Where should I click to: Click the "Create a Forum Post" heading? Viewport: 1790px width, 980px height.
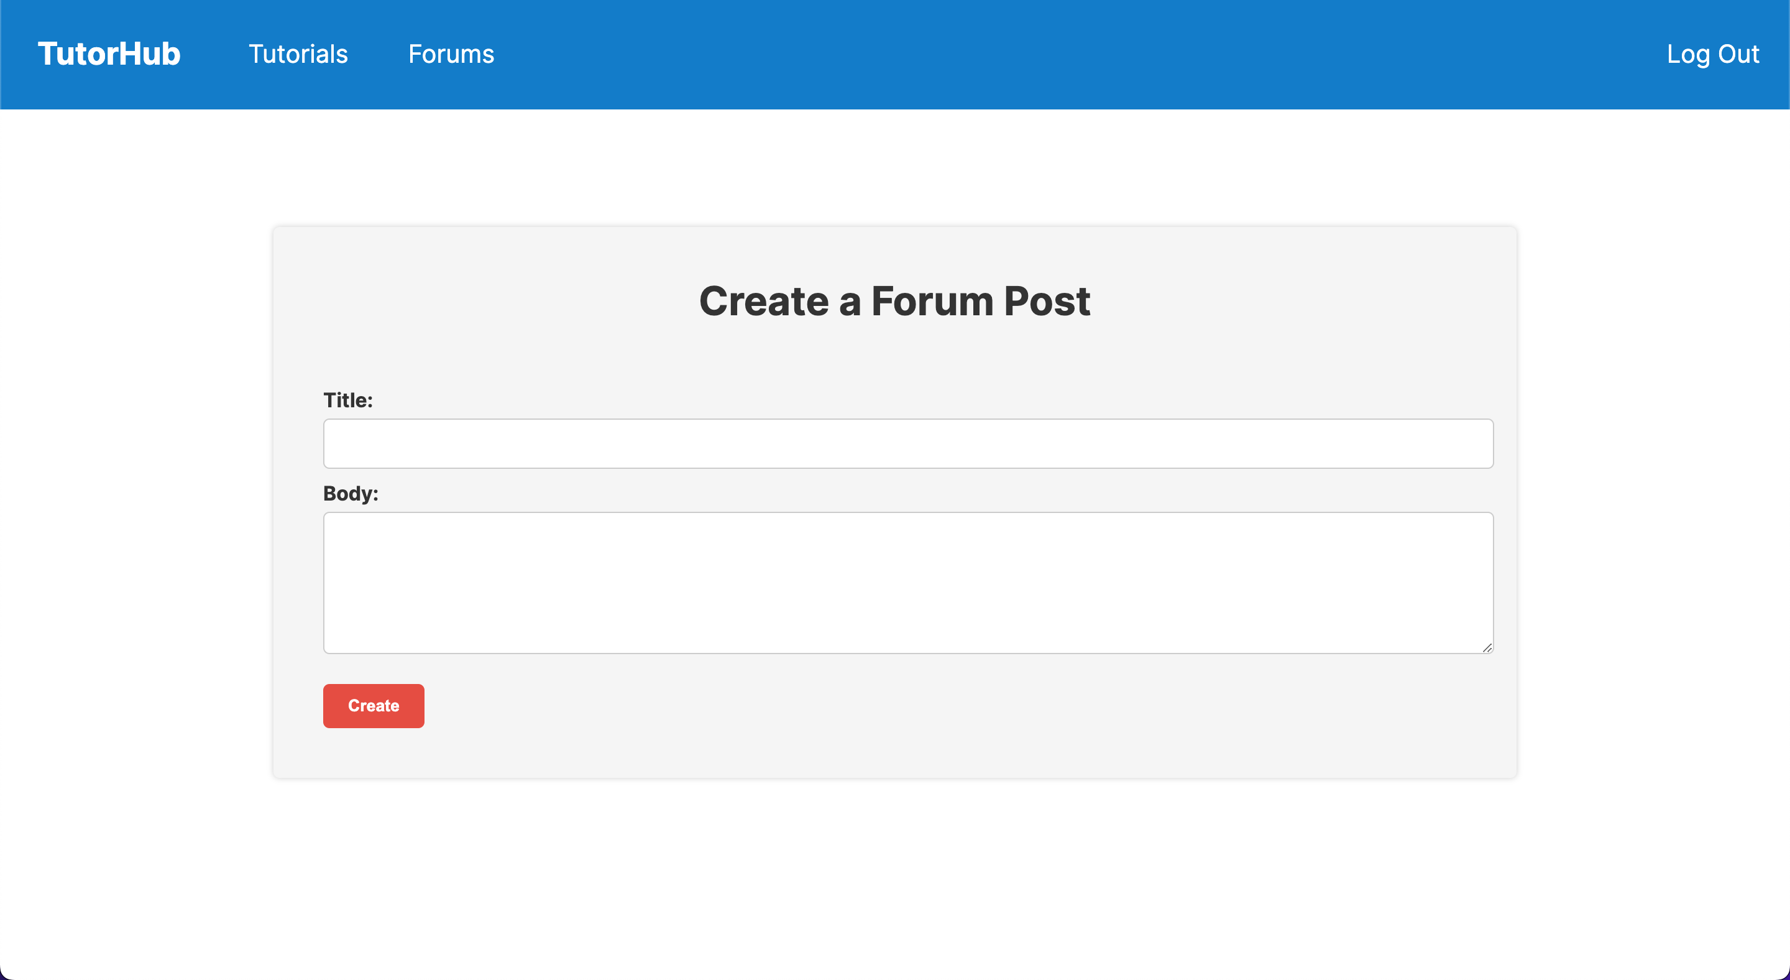click(x=894, y=301)
